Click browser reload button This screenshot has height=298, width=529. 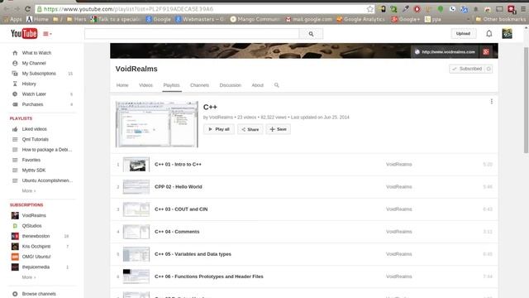pyautogui.click(x=27, y=9)
